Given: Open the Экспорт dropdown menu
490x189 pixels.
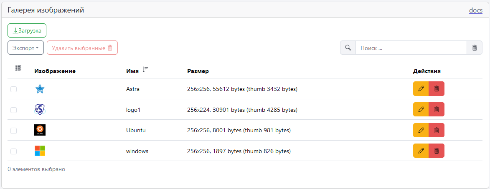Looking at the screenshot, I should [25, 48].
